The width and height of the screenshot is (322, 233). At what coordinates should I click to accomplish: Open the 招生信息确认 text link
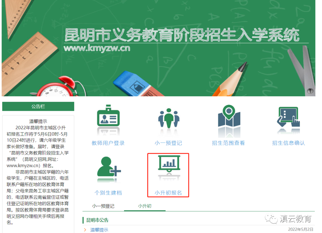pyautogui.click(x=289, y=143)
